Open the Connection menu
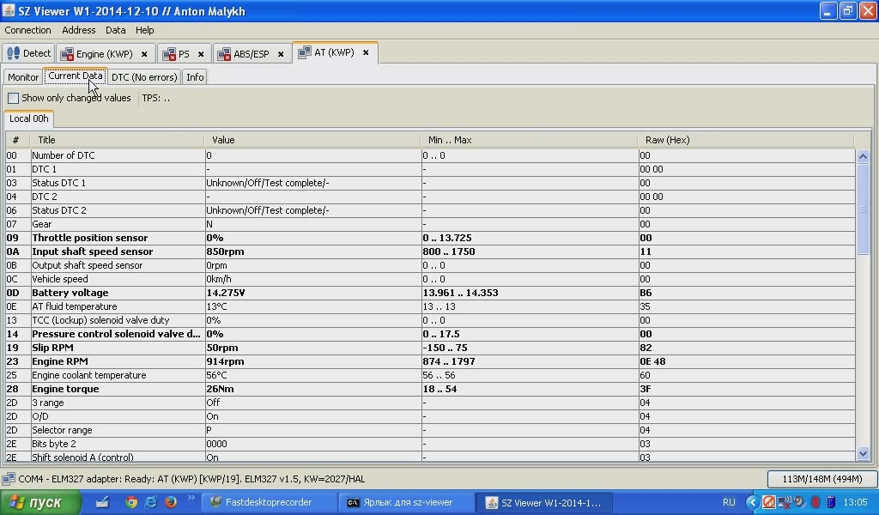879x515 pixels. click(x=27, y=30)
